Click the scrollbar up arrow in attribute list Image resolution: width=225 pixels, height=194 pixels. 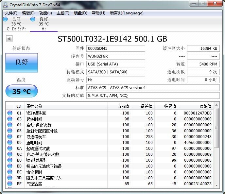(x=216, y=105)
